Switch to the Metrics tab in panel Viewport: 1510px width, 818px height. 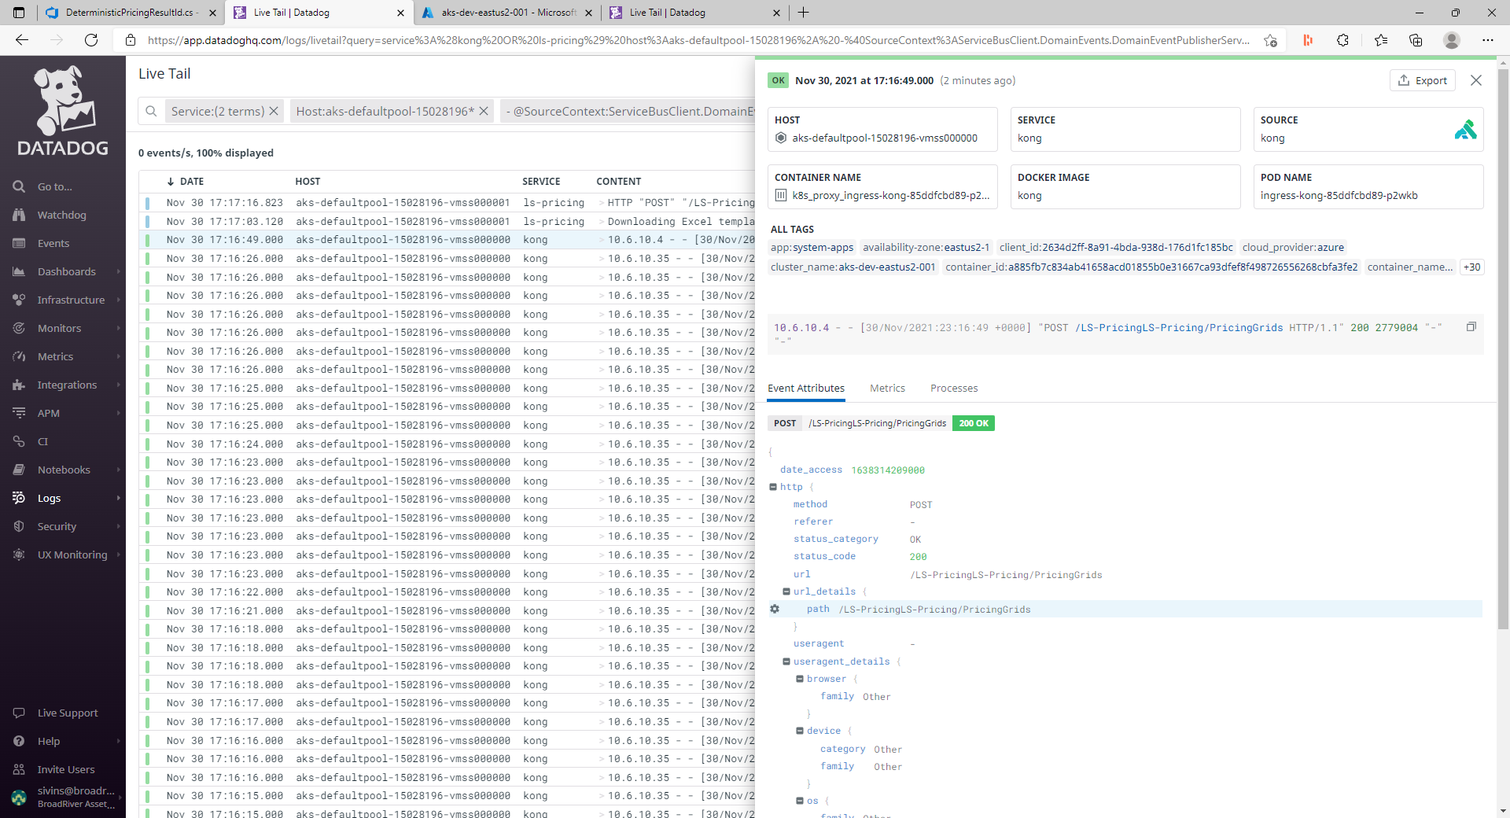[x=887, y=388]
